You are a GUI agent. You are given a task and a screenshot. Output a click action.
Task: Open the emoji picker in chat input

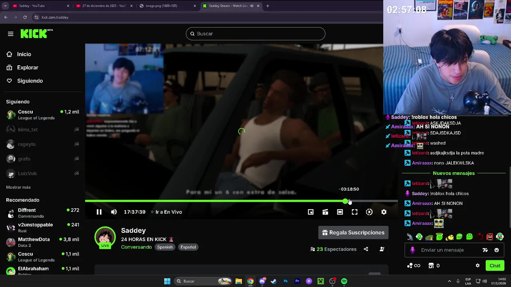(x=497, y=250)
